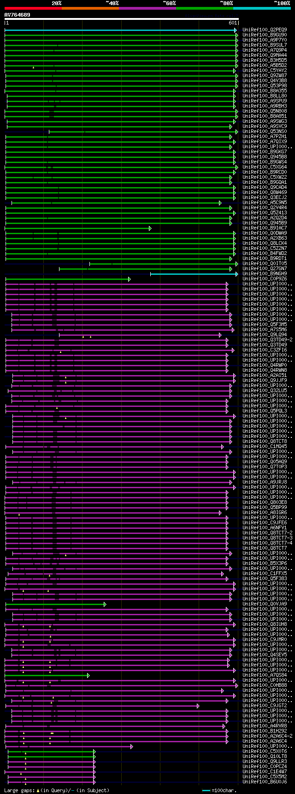Click the UniRef100_C5YAY2 label
Image resolution: width=295 pixels, height=794 pixels.
point(265,70)
